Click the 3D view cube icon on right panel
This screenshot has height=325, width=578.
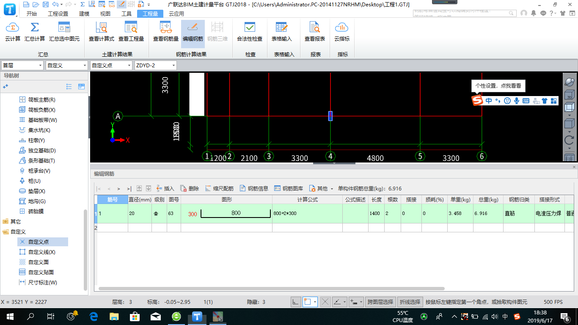pos(569,94)
